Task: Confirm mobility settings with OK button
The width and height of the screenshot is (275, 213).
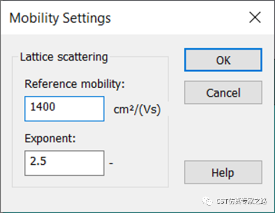Action: [223, 60]
